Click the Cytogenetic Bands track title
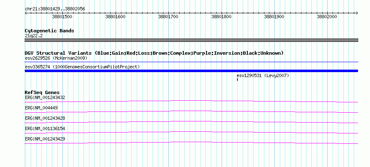The image size is (370, 167). (49, 31)
